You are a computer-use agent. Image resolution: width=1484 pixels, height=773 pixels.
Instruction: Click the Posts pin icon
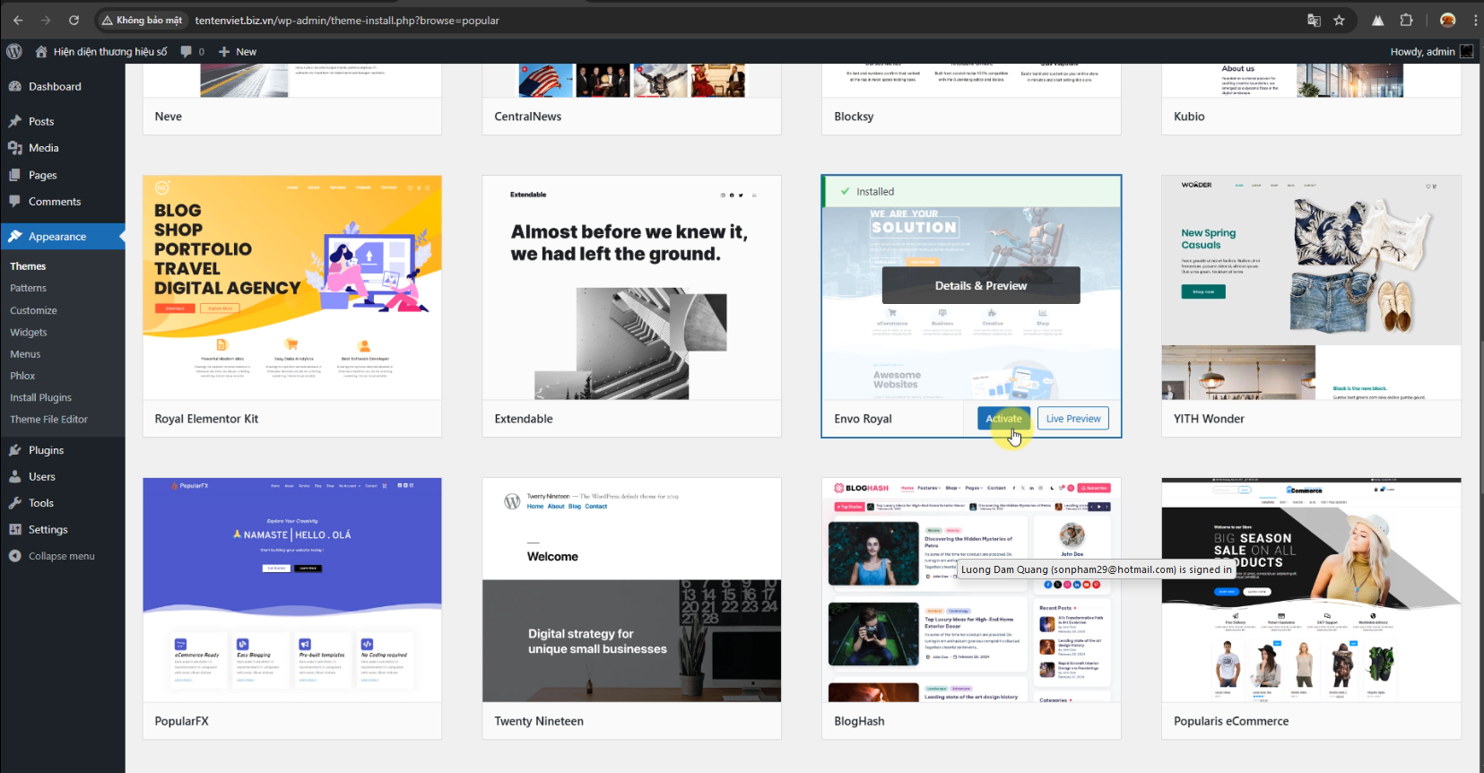click(15, 121)
